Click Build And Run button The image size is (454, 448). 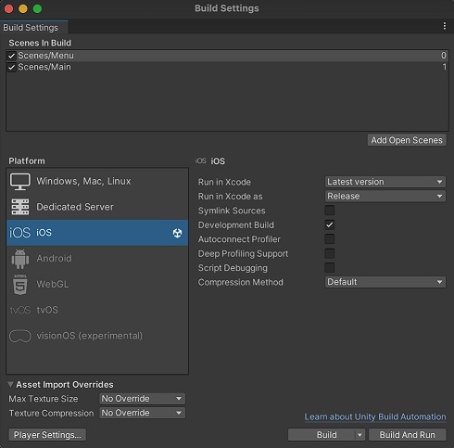408,435
